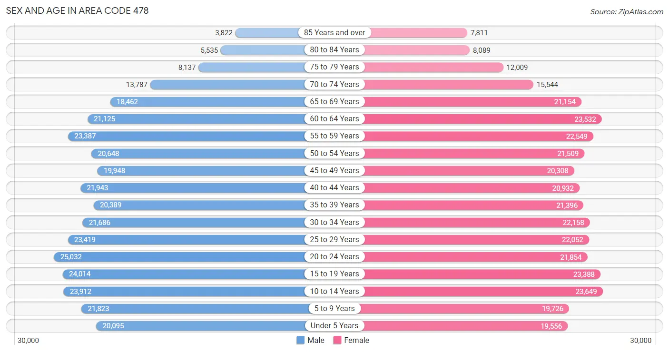Click the female bar showing 7,811

pyautogui.click(x=401, y=32)
